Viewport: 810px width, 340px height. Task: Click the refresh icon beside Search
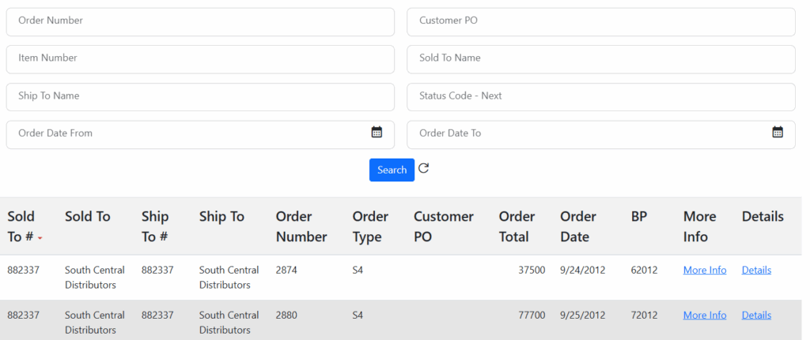[423, 169]
